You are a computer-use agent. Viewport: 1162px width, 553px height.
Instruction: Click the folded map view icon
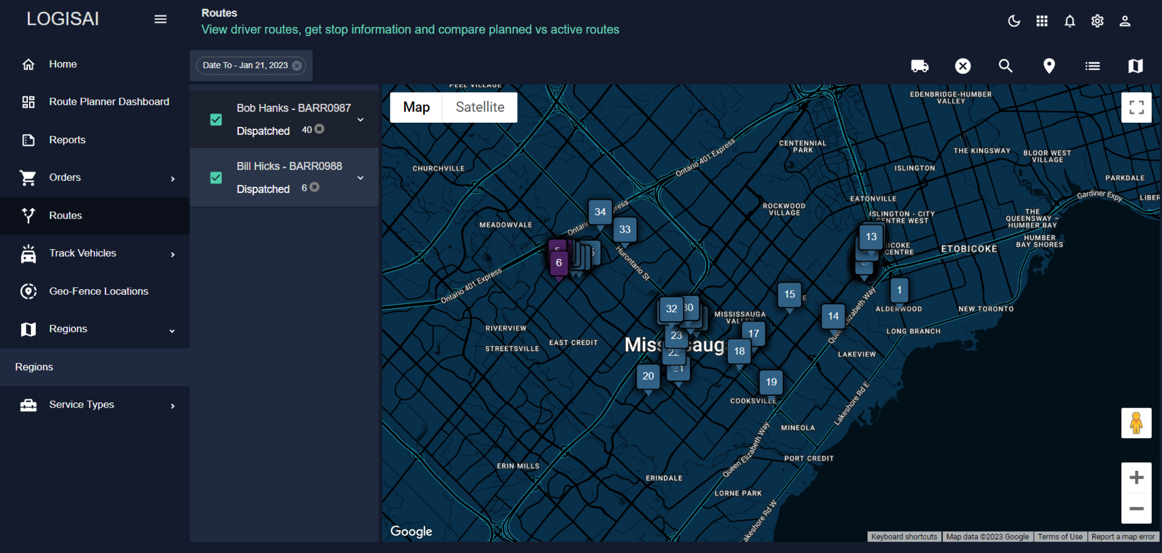pyautogui.click(x=1135, y=66)
